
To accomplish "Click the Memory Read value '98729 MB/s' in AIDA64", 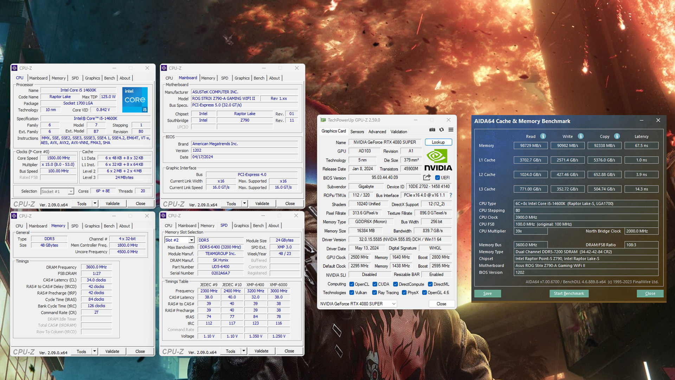I will 531,145.
